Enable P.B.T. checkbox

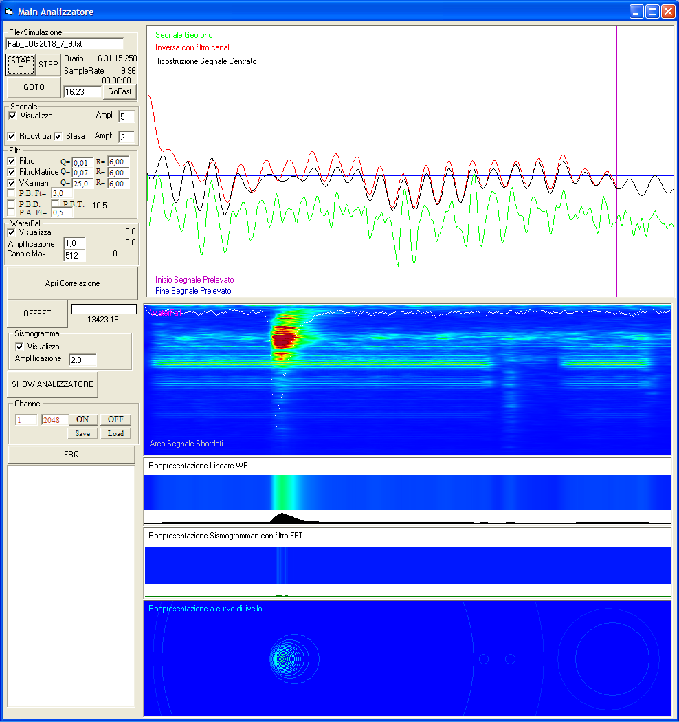coord(56,204)
